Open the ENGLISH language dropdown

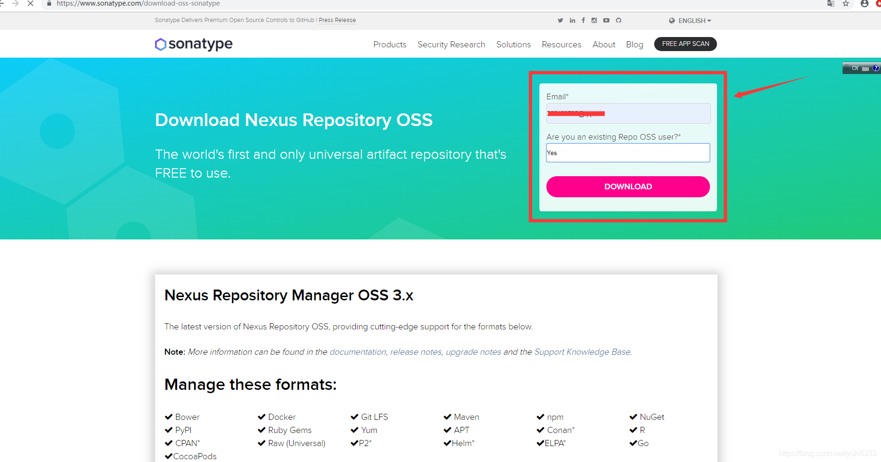click(x=690, y=21)
